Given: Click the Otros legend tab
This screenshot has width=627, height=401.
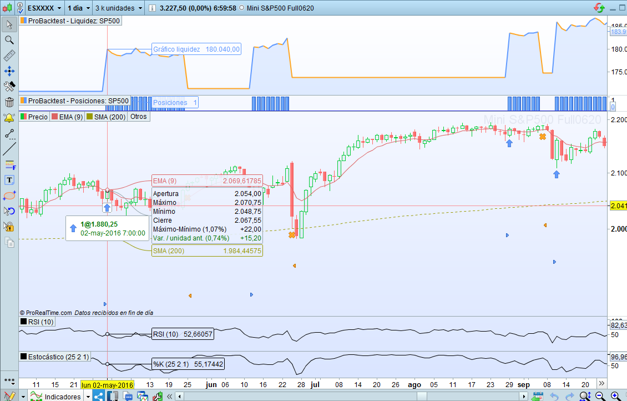Looking at the screenshot, I should tap(138, 117).
